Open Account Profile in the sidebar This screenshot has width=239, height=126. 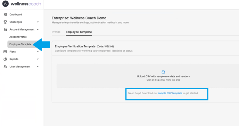18,37
